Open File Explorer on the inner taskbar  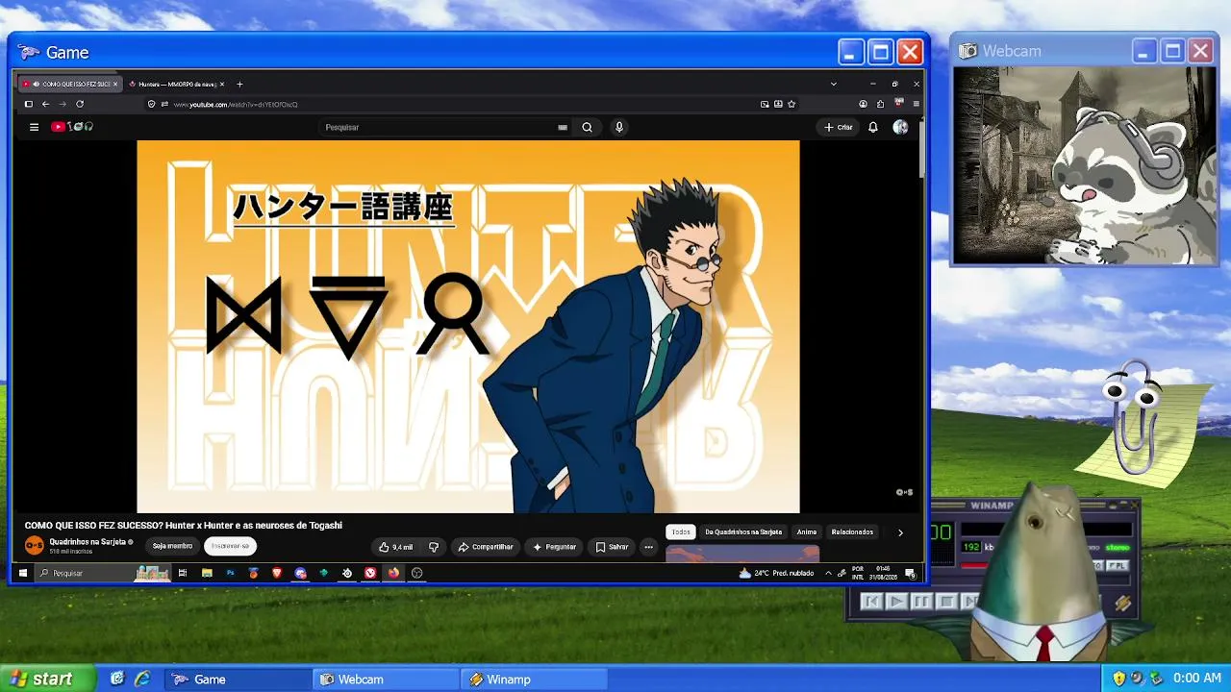tap(207, 573)
